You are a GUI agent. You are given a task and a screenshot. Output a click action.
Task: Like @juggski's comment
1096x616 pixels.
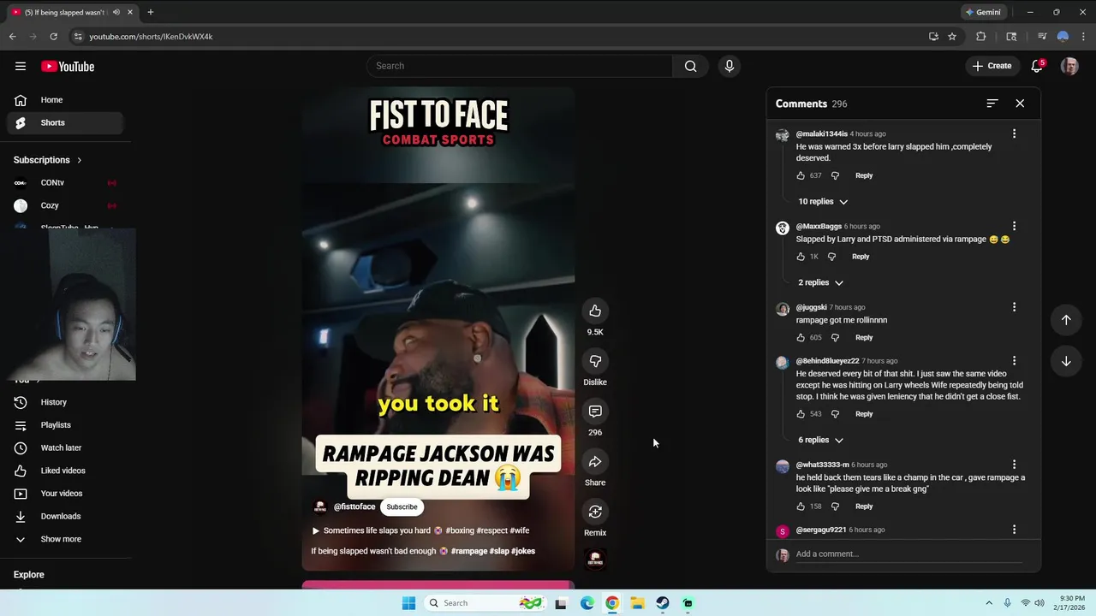(801, 337)
